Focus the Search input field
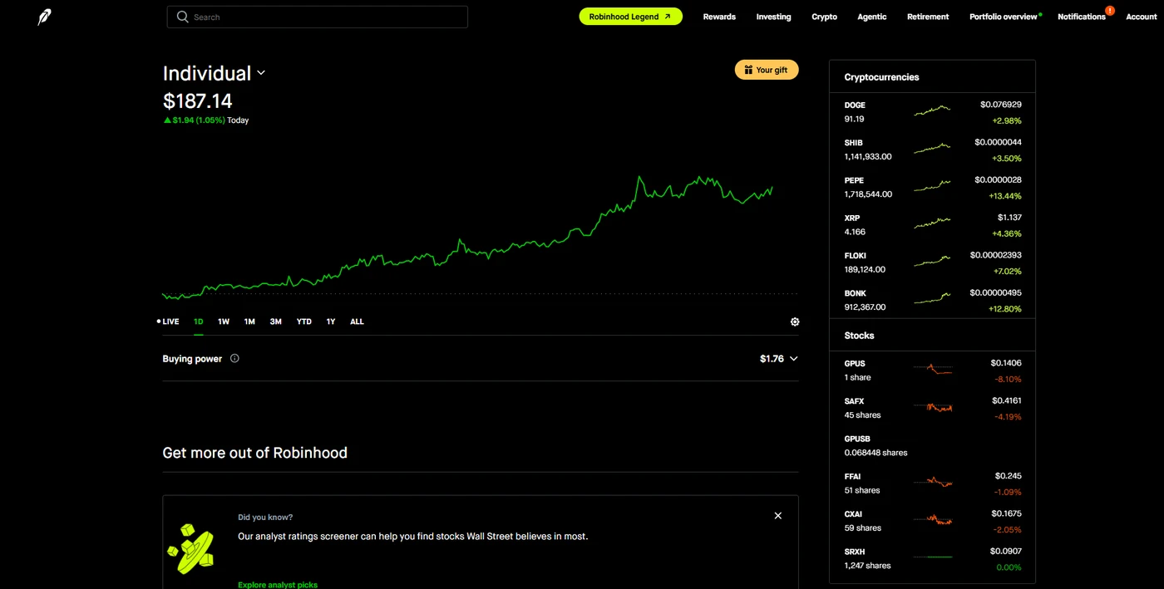1164x589 pixels. [x=318, y=17]
